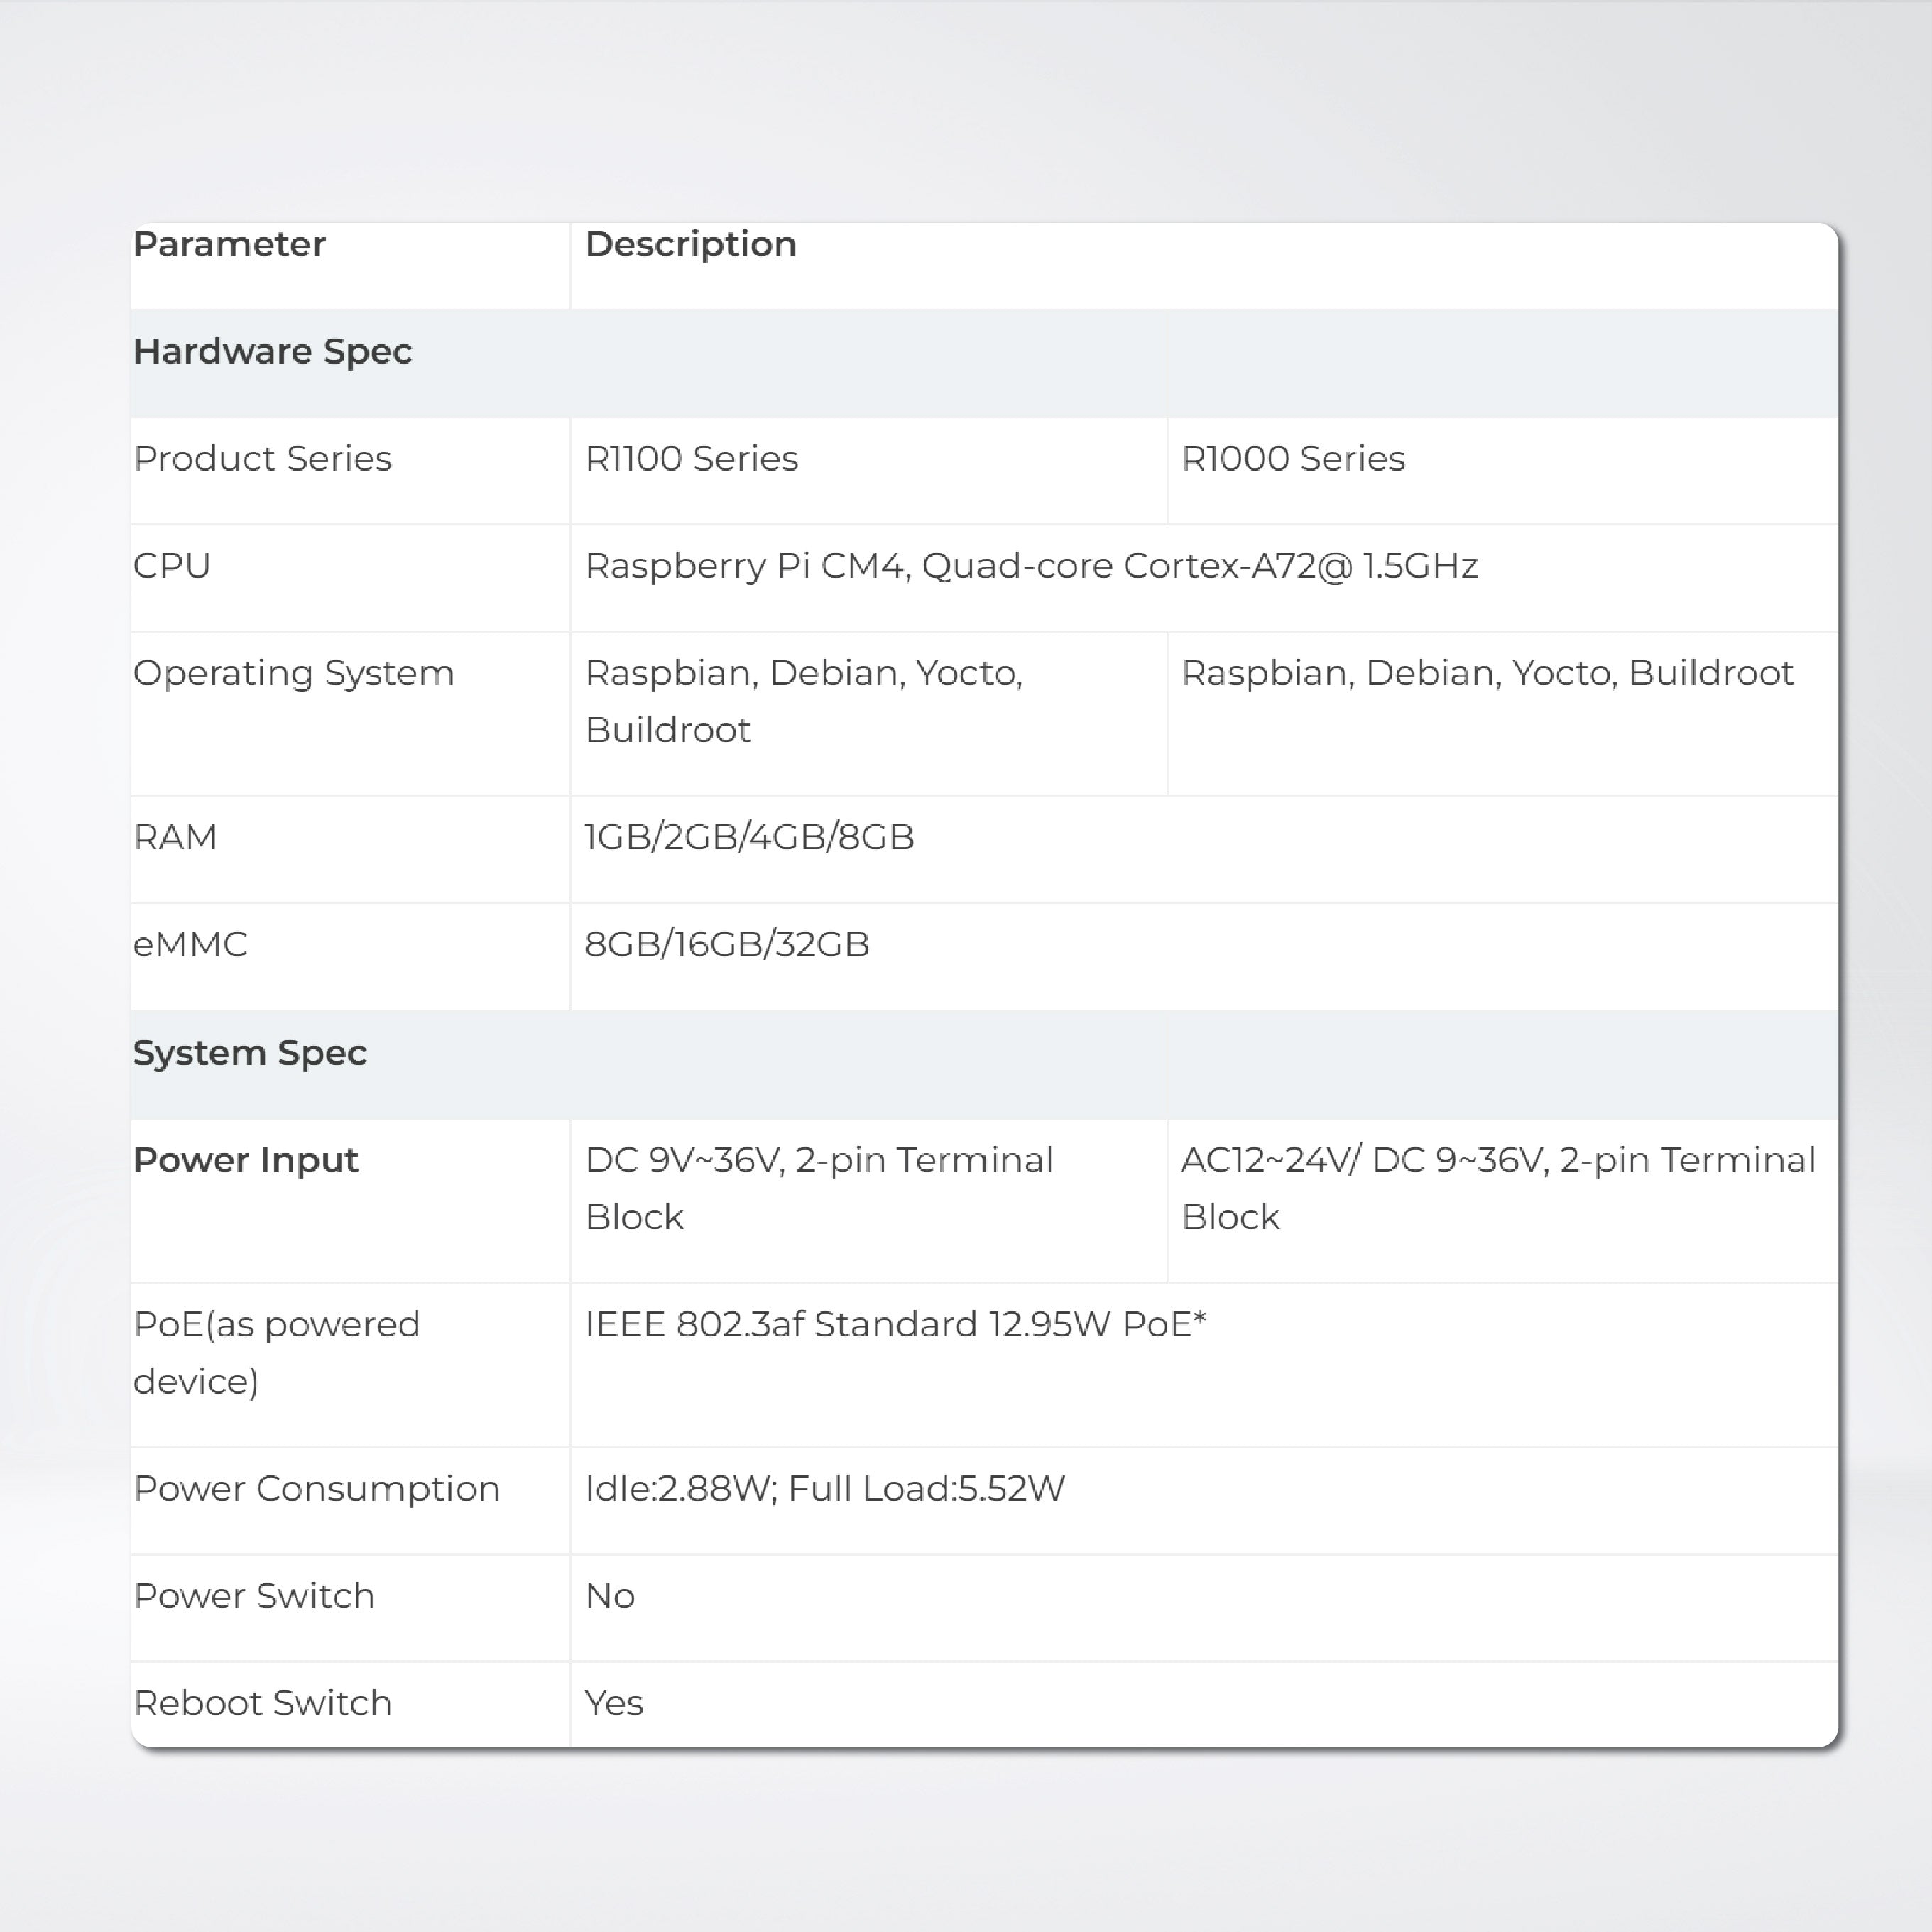Click the Idle:2.88W power consumption value
The image size is (1932, 1932).
(824, 1489)
